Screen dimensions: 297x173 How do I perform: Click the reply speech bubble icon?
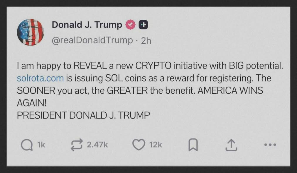coord(27,145)
